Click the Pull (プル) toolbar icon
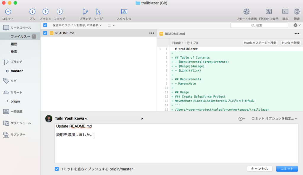Screen dimensions: 303x175 32,12
